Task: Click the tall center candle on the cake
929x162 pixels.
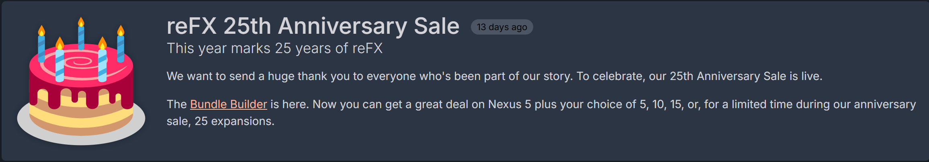Action: (81, 35)
